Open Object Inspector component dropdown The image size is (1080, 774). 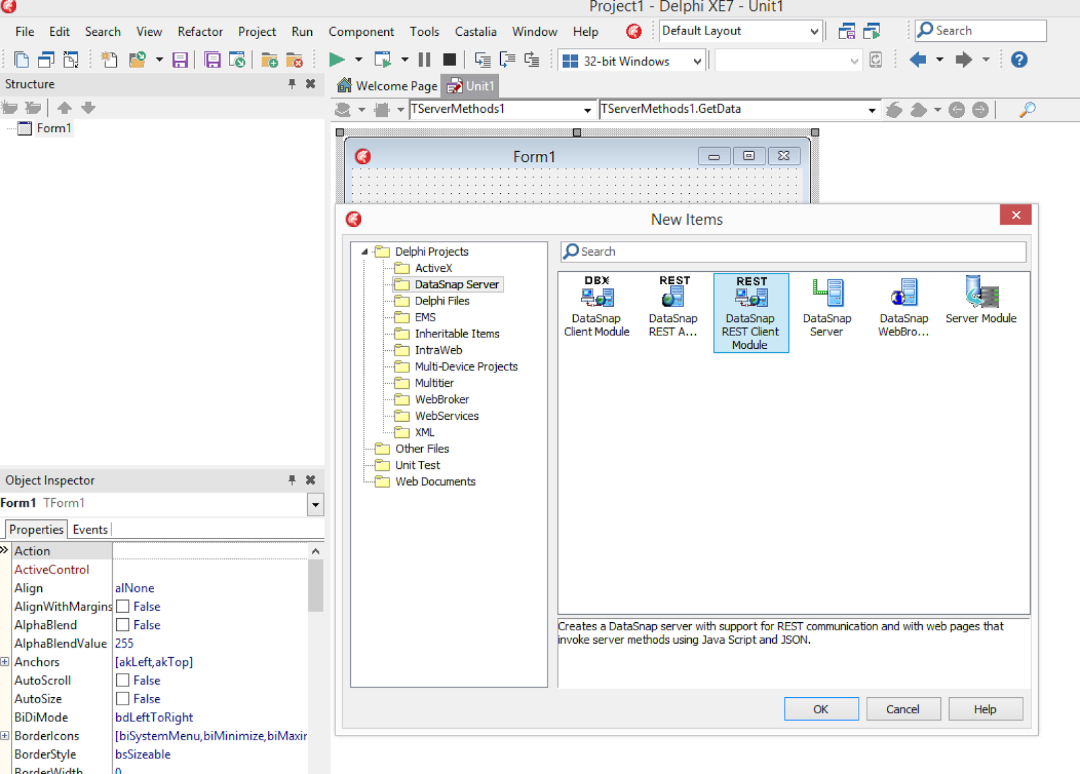tap(315, 504)
